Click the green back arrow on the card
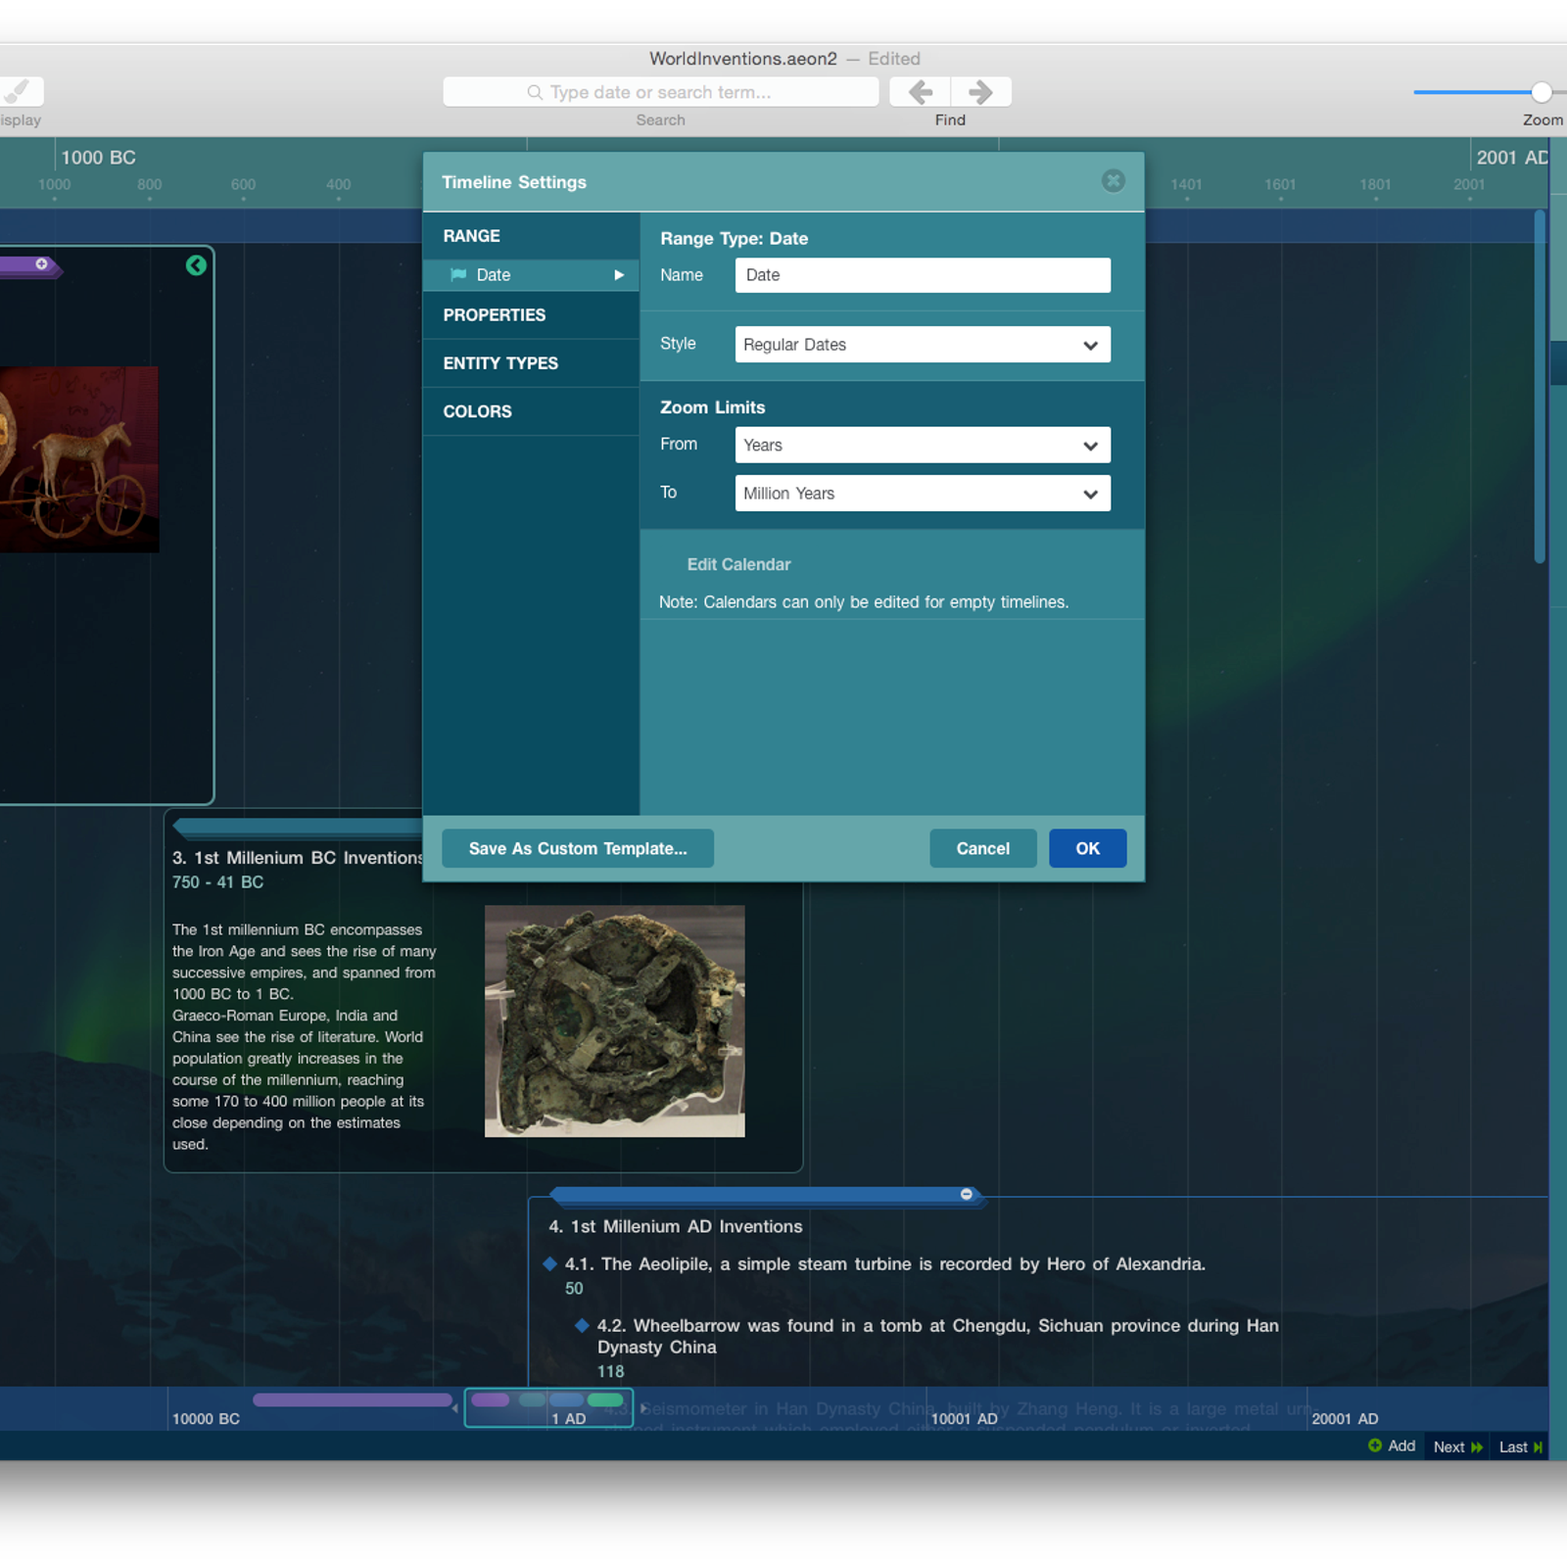The width and height of the screenshot is (1567, 1567). (196, 265)
